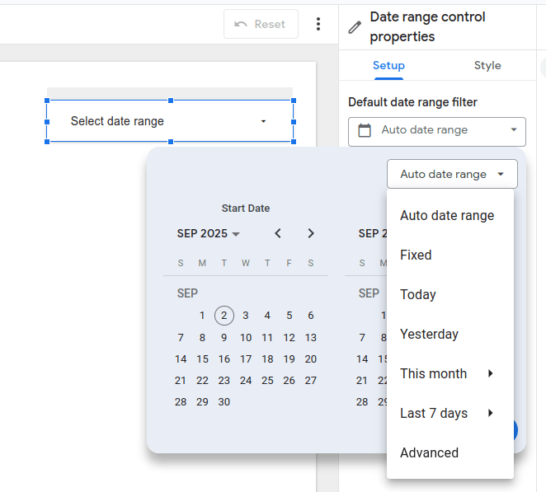Go to previous month with left chevron
Image resolution: width=546 pixels, height=492 pixels.
pos(278,233)
